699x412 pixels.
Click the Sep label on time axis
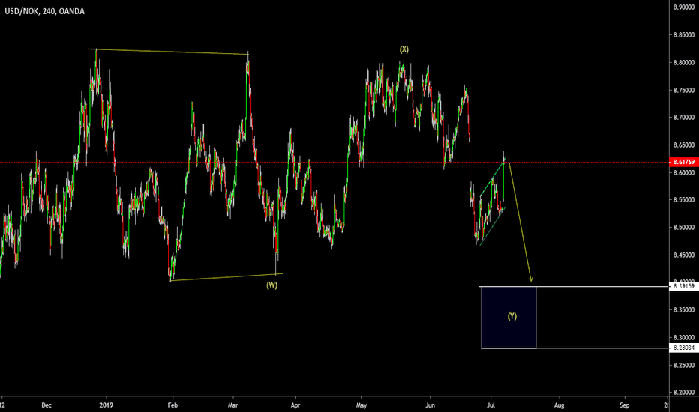click(625, 405)
